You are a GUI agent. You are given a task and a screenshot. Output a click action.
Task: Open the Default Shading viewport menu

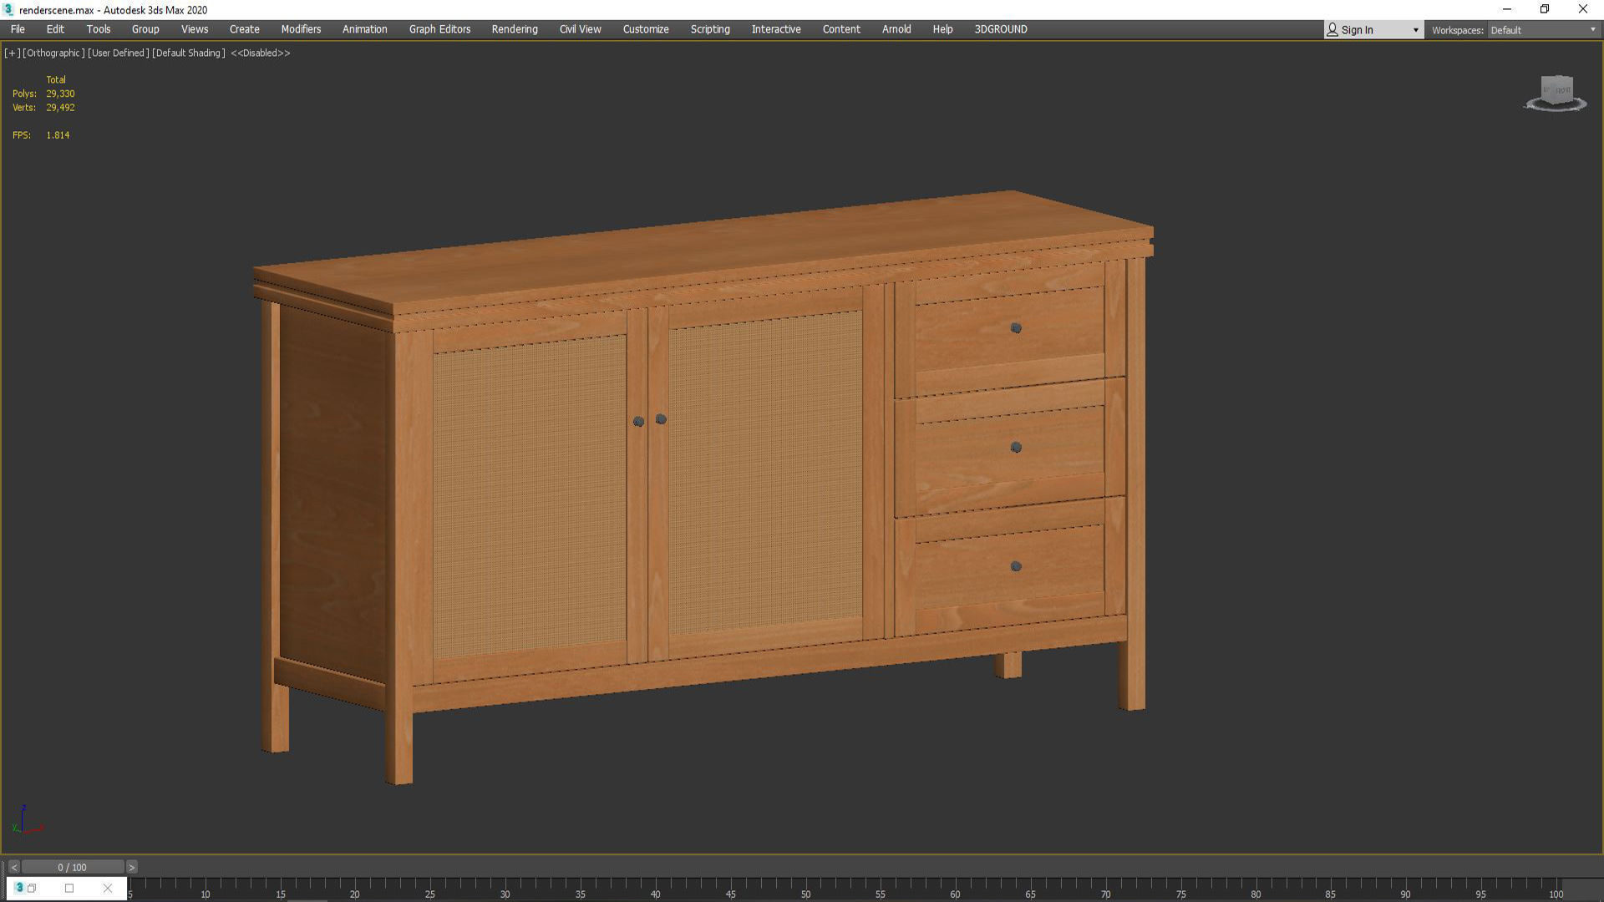(189, 53)
